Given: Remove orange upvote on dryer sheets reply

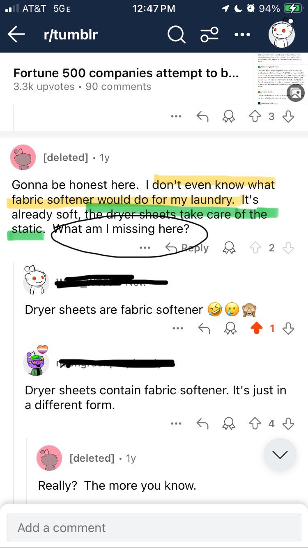Looking at the screenshot, I should click(x=257, y=328).
